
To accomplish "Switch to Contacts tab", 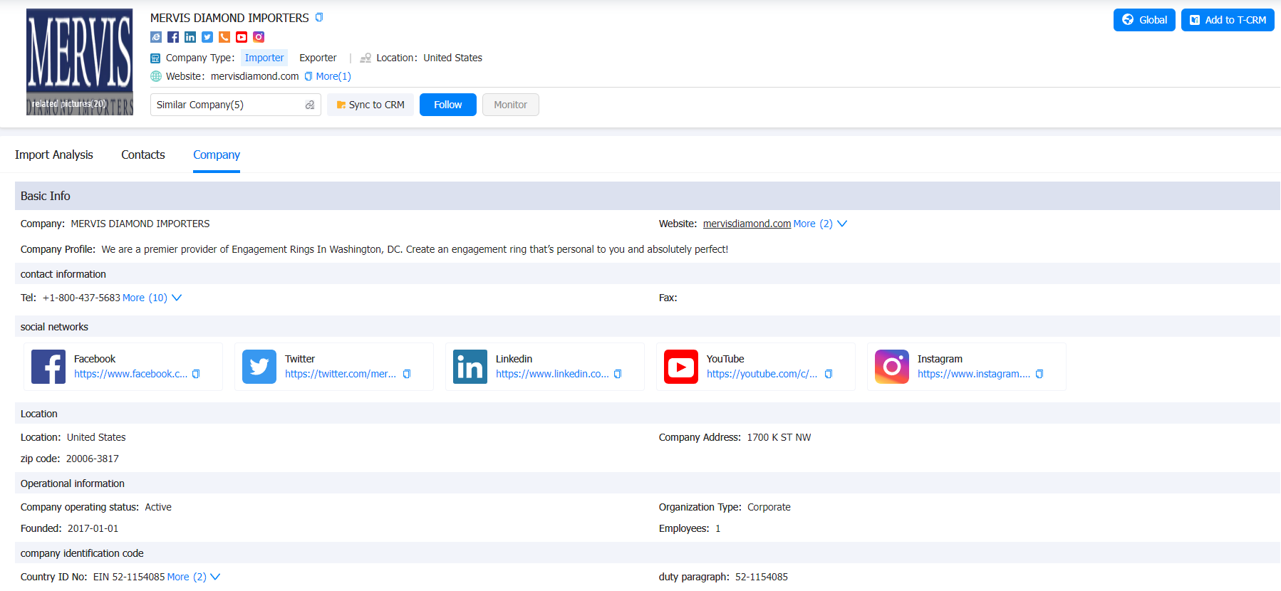I will (143, 155).
